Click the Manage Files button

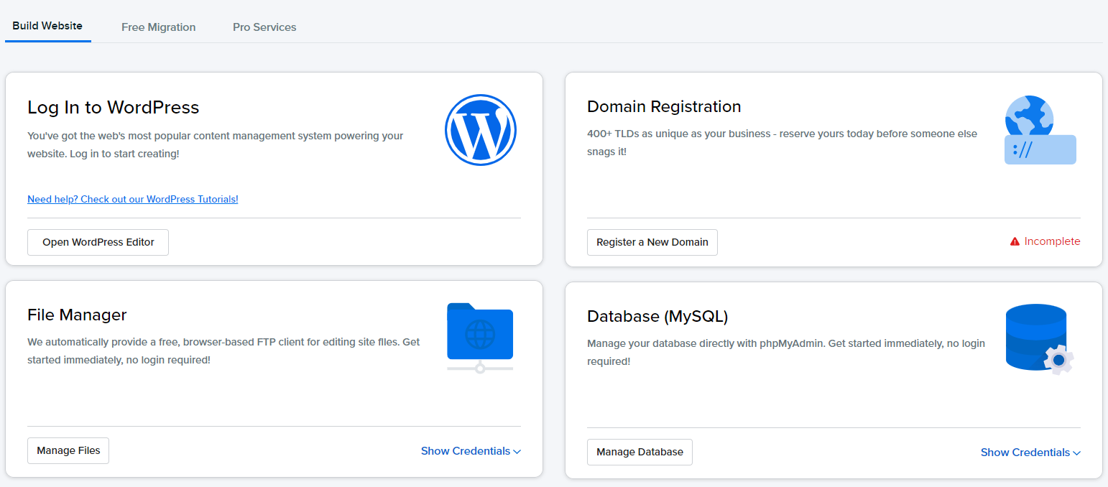coord(68,450)
